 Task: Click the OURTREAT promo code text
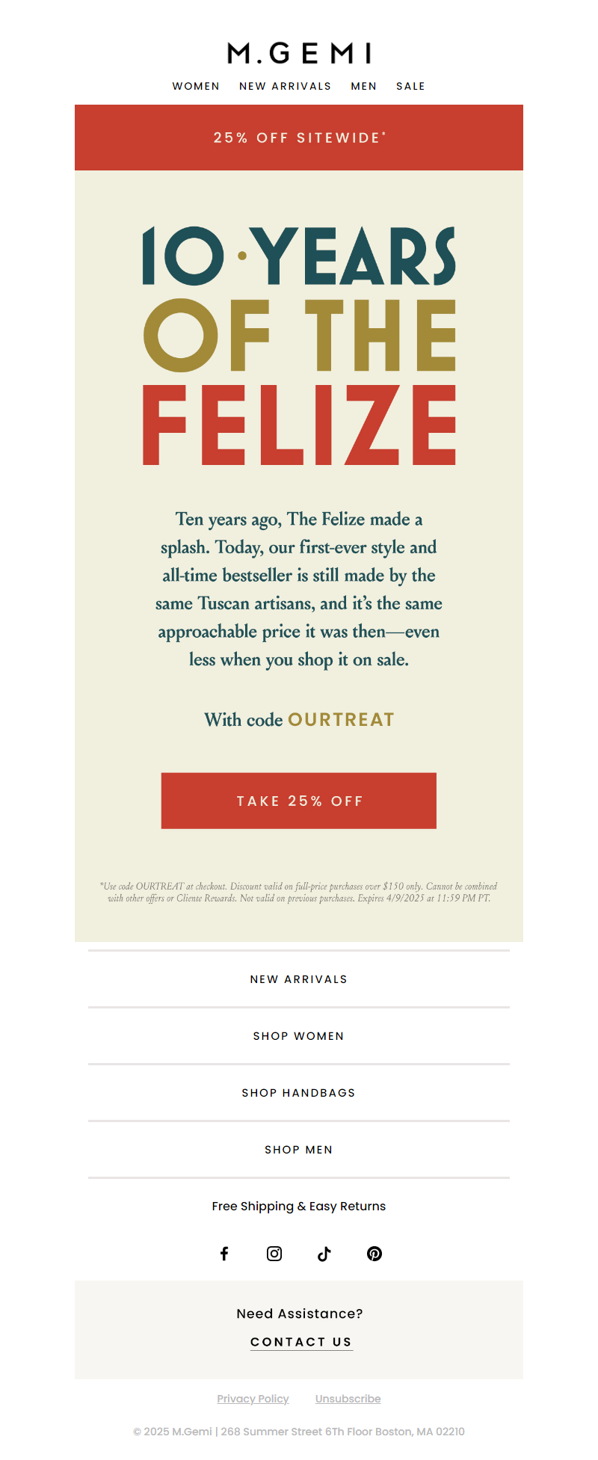[341, 720]
